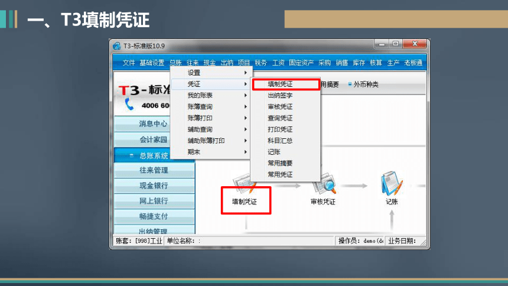Close the T3 window
508x286 pixels.
tap(415, 44)
